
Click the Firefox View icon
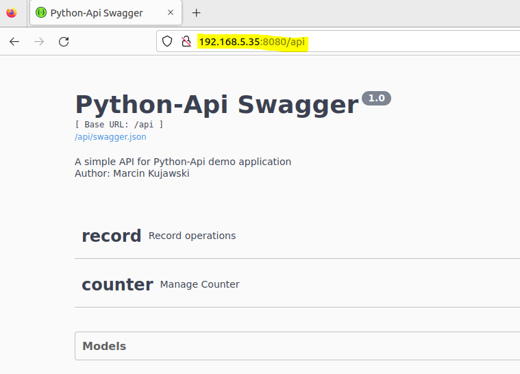coord(11,13)
